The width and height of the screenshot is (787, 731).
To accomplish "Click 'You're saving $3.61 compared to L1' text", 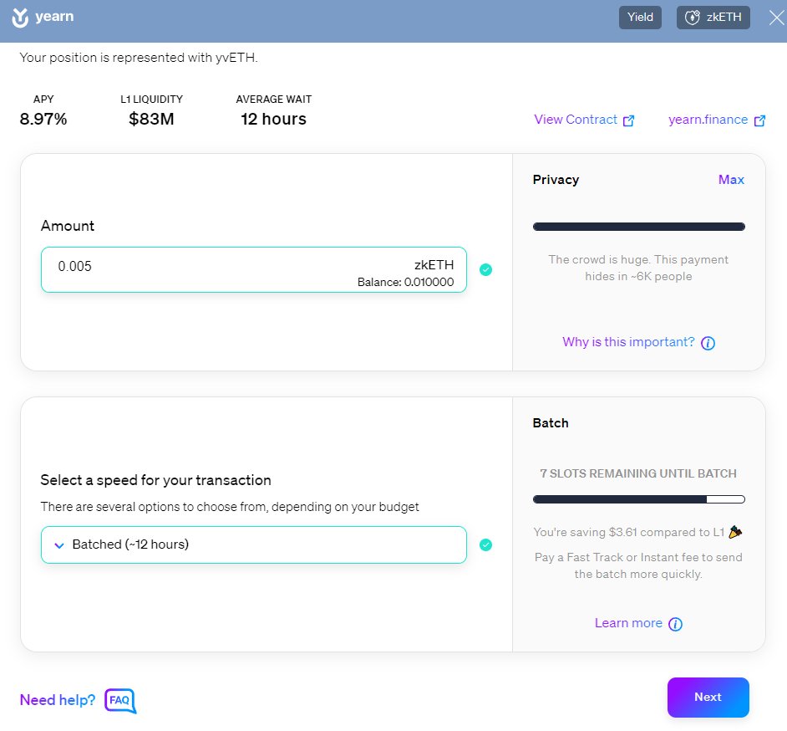I will point(628,532).
